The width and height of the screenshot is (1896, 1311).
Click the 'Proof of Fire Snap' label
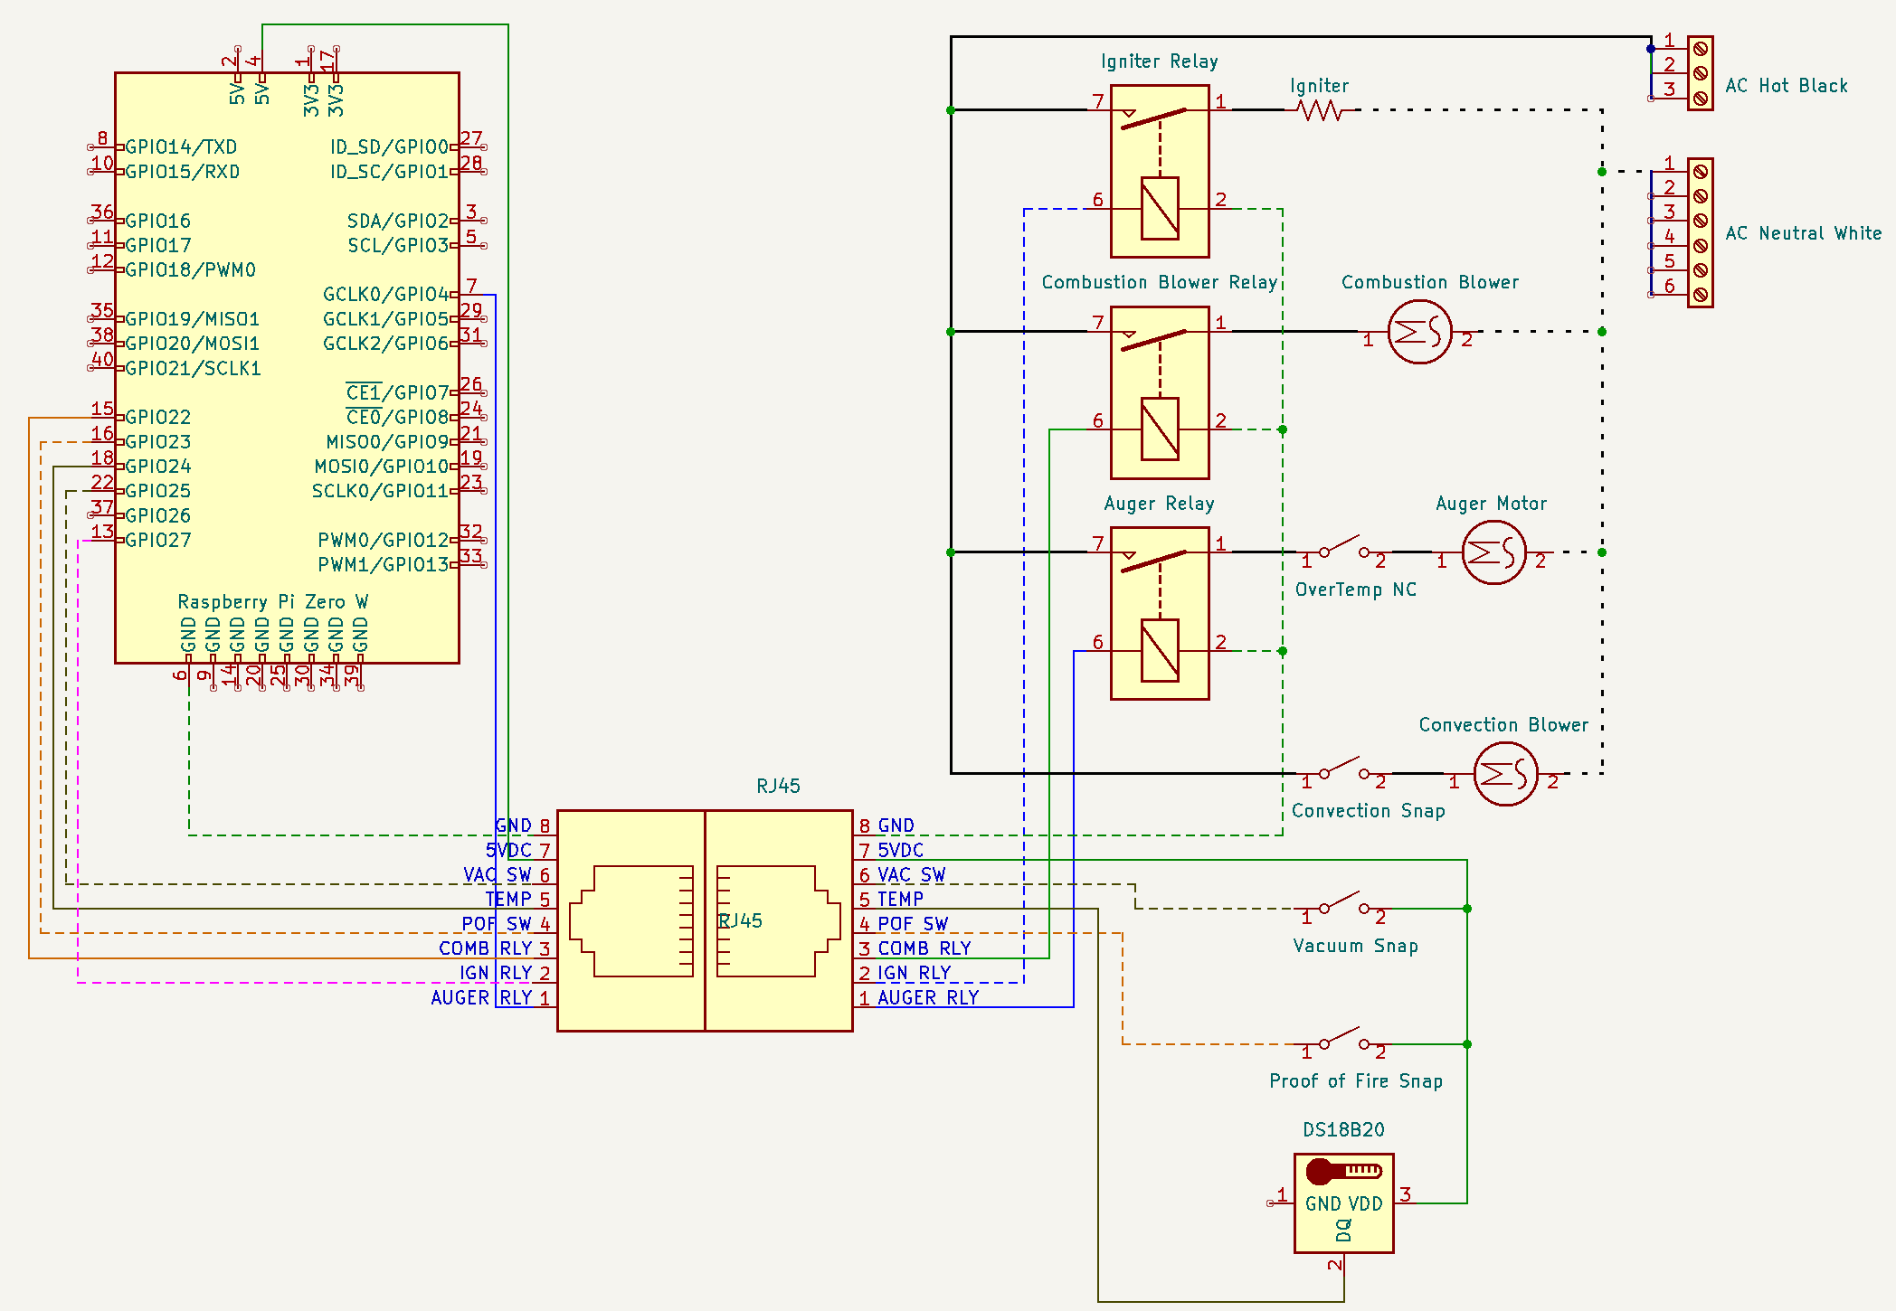point(1356,1081)
